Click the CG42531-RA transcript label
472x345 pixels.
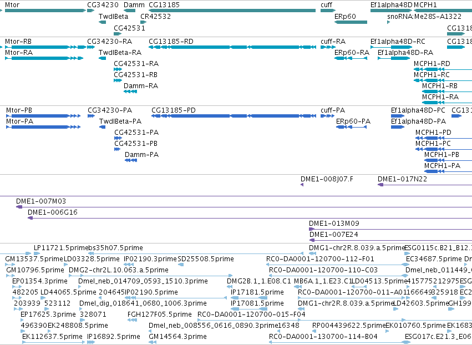(x=136, y=64)
